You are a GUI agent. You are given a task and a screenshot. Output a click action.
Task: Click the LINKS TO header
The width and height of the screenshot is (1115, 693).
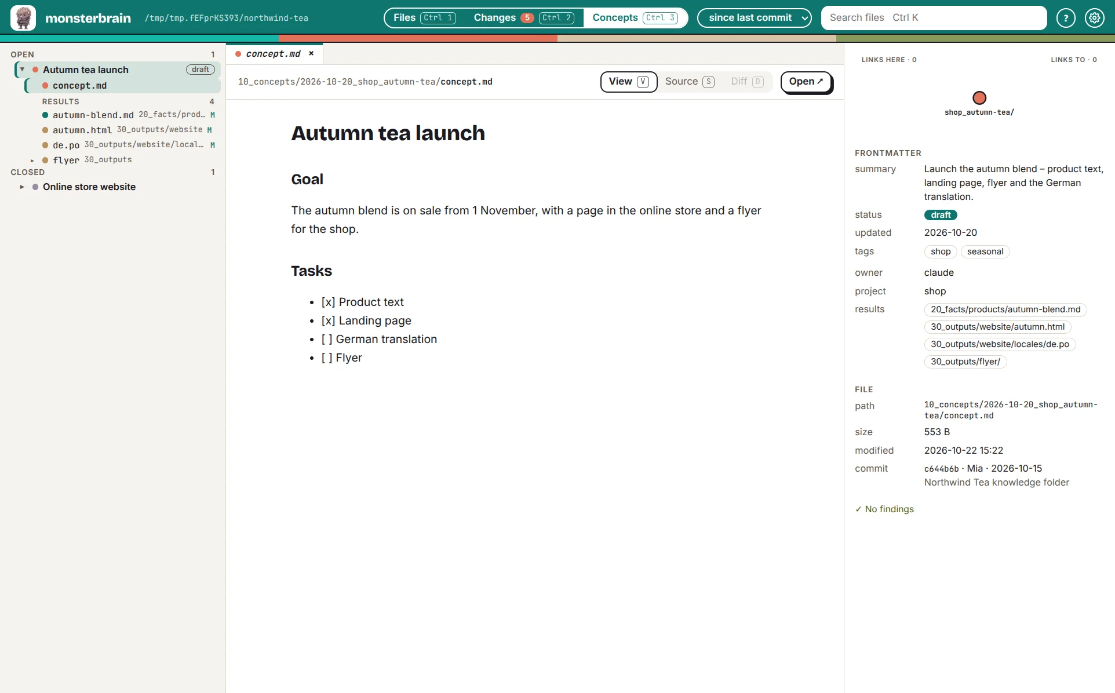(x=1073, y=60)
